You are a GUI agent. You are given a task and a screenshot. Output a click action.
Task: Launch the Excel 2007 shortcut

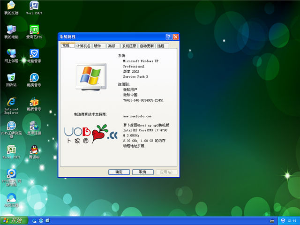click(x=11, y=152)
